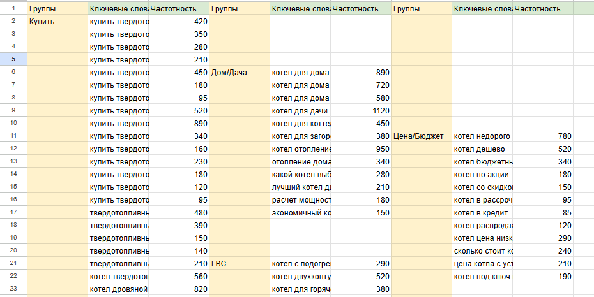Select the 'Купить' group cell
This screenshot has width=594, height=297.
(57, 21)
